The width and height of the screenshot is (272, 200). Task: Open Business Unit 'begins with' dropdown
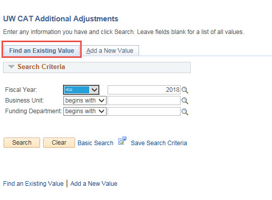tap(85, 101)
